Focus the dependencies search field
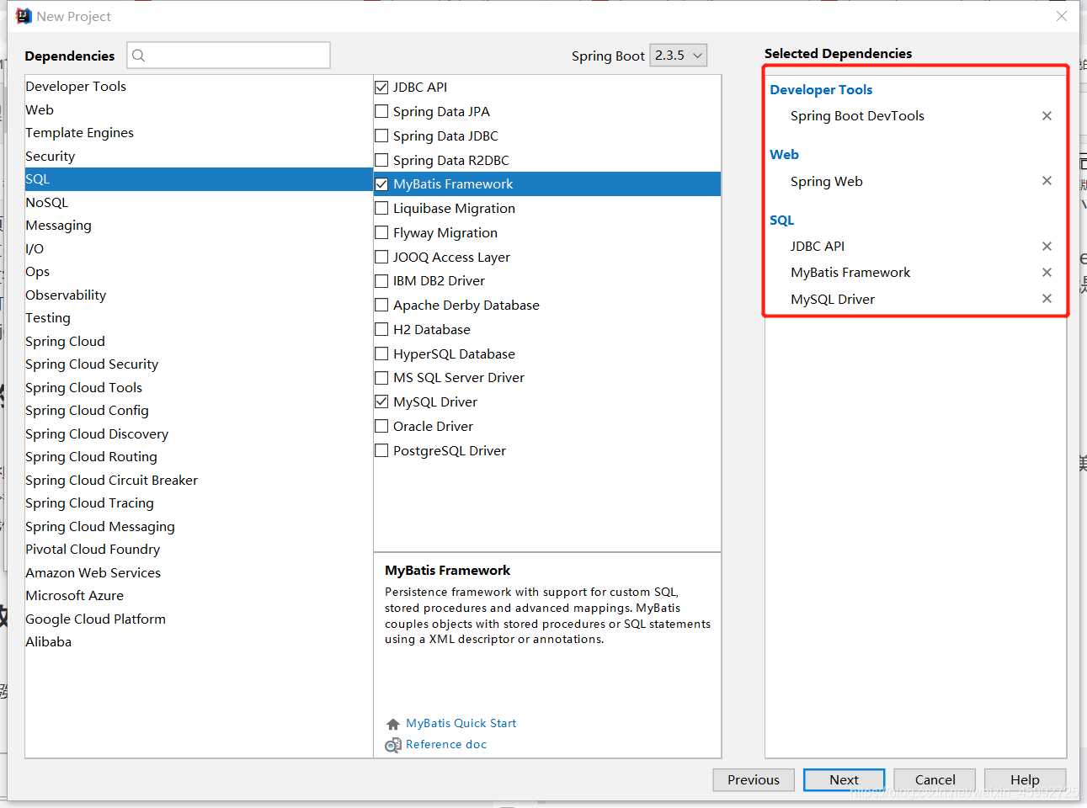Viewport: 1087px width, 808px height. (229, 56)
